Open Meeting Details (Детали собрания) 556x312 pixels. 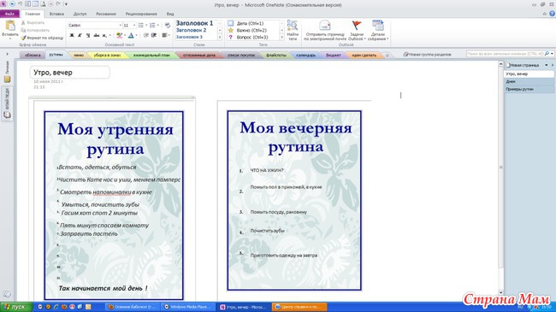(x=378, y=30)
